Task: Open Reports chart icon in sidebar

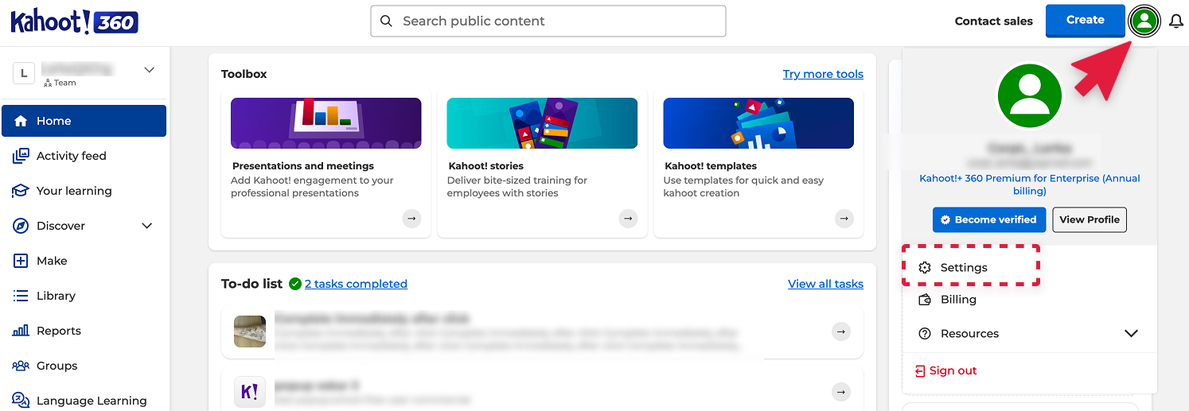Action: tap(21, 331)
